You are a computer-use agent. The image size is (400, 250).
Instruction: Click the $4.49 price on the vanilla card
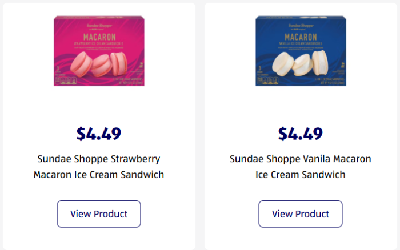301,134
